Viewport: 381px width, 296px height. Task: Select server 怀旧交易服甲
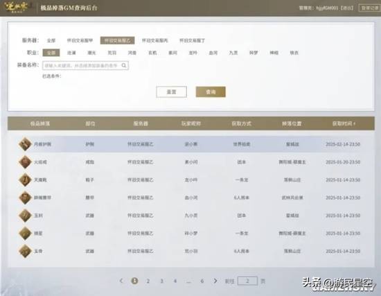point(80,41)
